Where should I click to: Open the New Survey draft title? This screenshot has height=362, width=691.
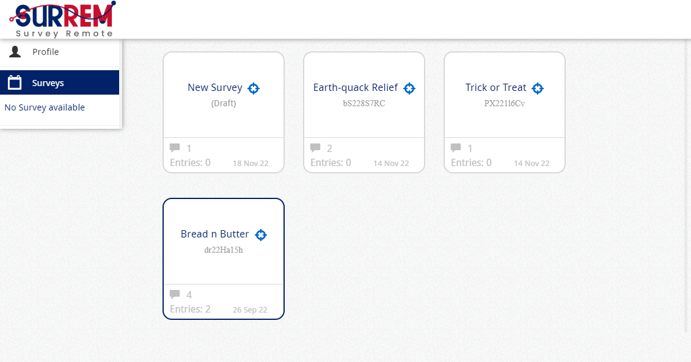214,88
